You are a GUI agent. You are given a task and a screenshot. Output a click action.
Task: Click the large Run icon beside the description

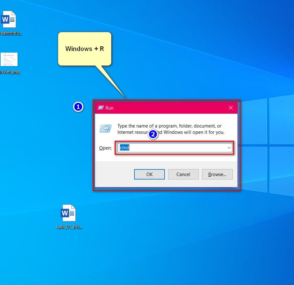pos(105,128)
